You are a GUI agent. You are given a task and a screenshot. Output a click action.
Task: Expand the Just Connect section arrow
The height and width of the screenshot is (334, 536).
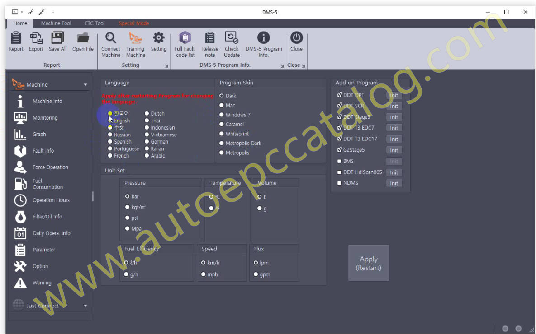click(x=85, y=306)
